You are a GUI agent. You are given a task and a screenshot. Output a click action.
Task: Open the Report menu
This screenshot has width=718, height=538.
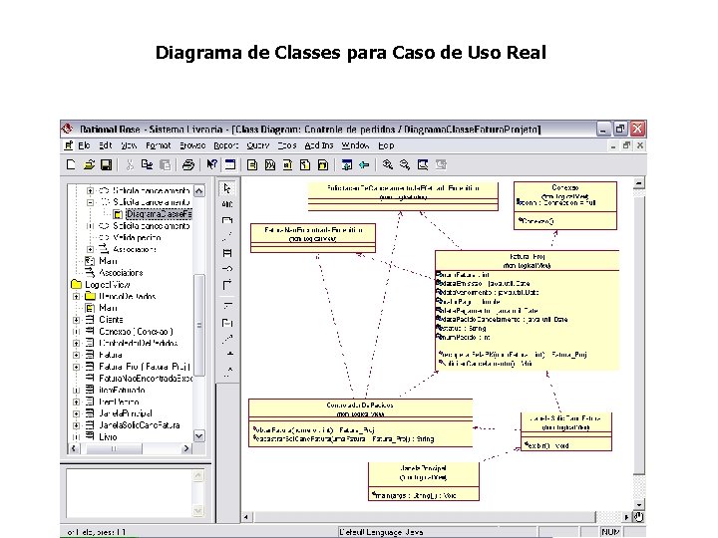[226, 145]
